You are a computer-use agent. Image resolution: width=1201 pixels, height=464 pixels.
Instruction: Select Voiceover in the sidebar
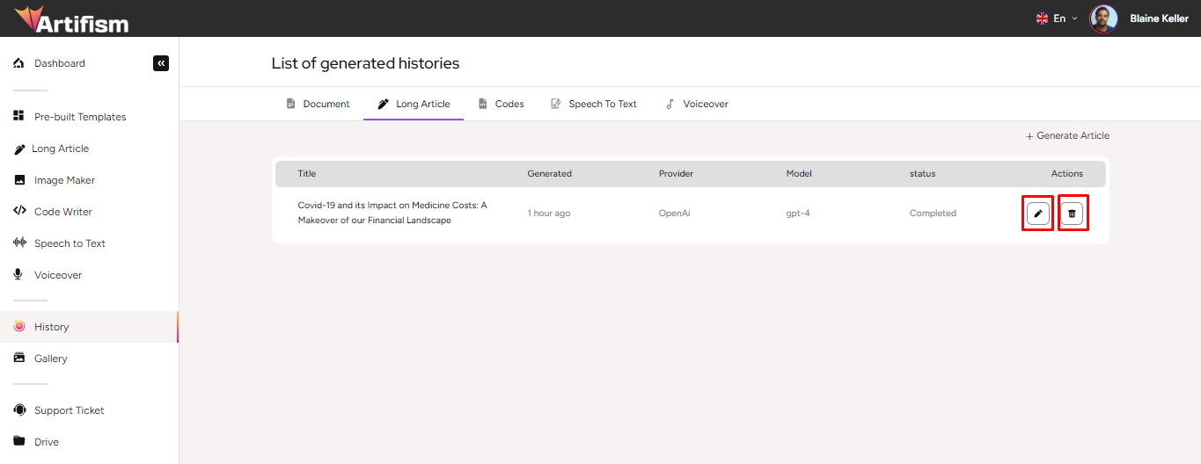tap(58, 275)
